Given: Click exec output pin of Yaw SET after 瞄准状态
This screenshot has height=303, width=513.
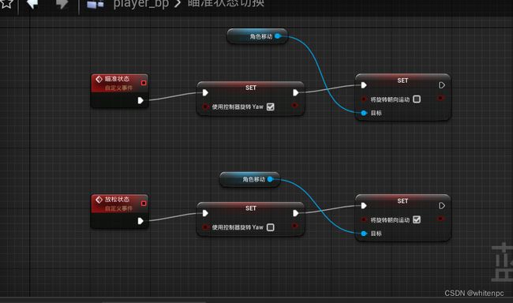Looking at the screenshot, I should (x=295, y=92).
